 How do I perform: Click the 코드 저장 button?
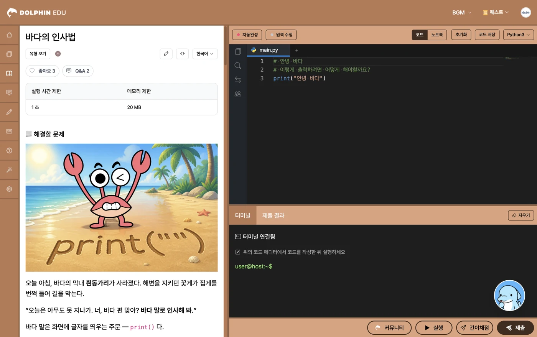coord(487,35)
